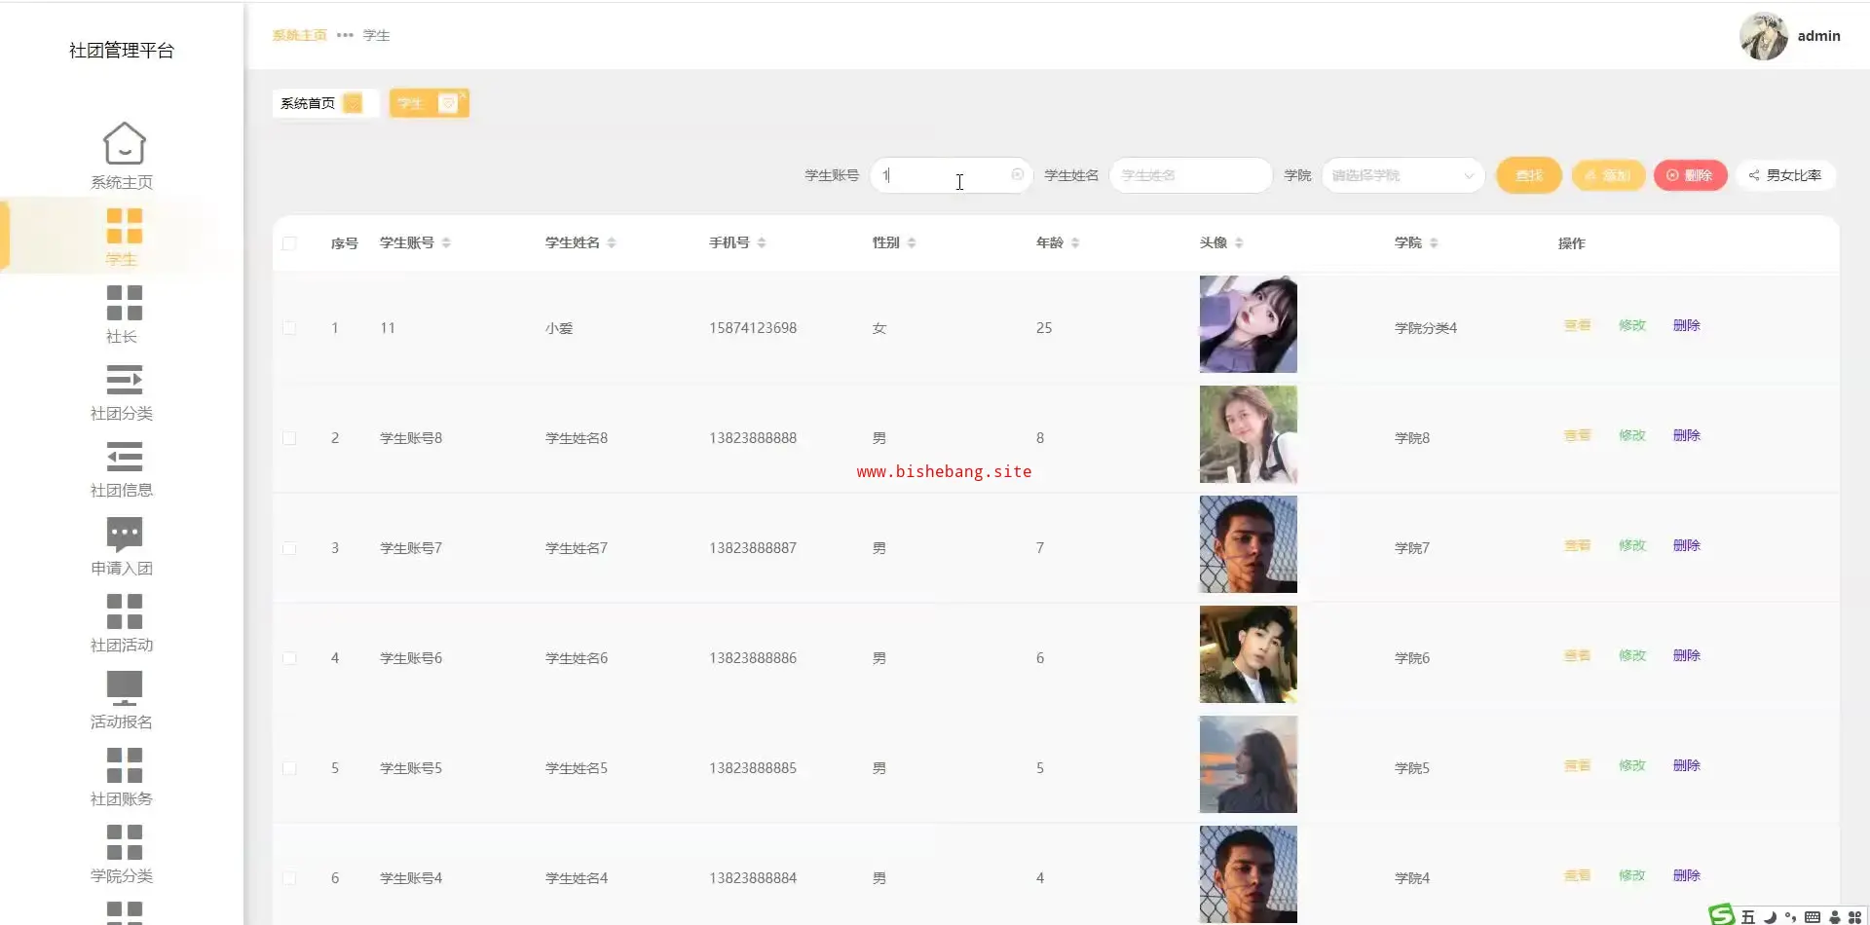Expand the 学院 selection dropdown

tap(1402, 175)
